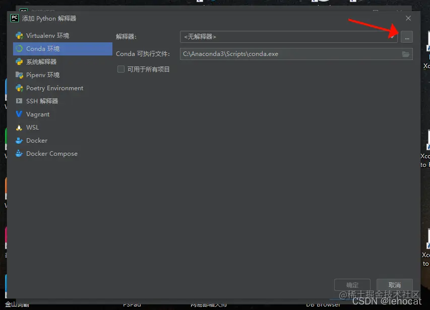Browse for Conda executable with folder icon
The height and width of the screenshot is (310, 430).
pos(406,54)
